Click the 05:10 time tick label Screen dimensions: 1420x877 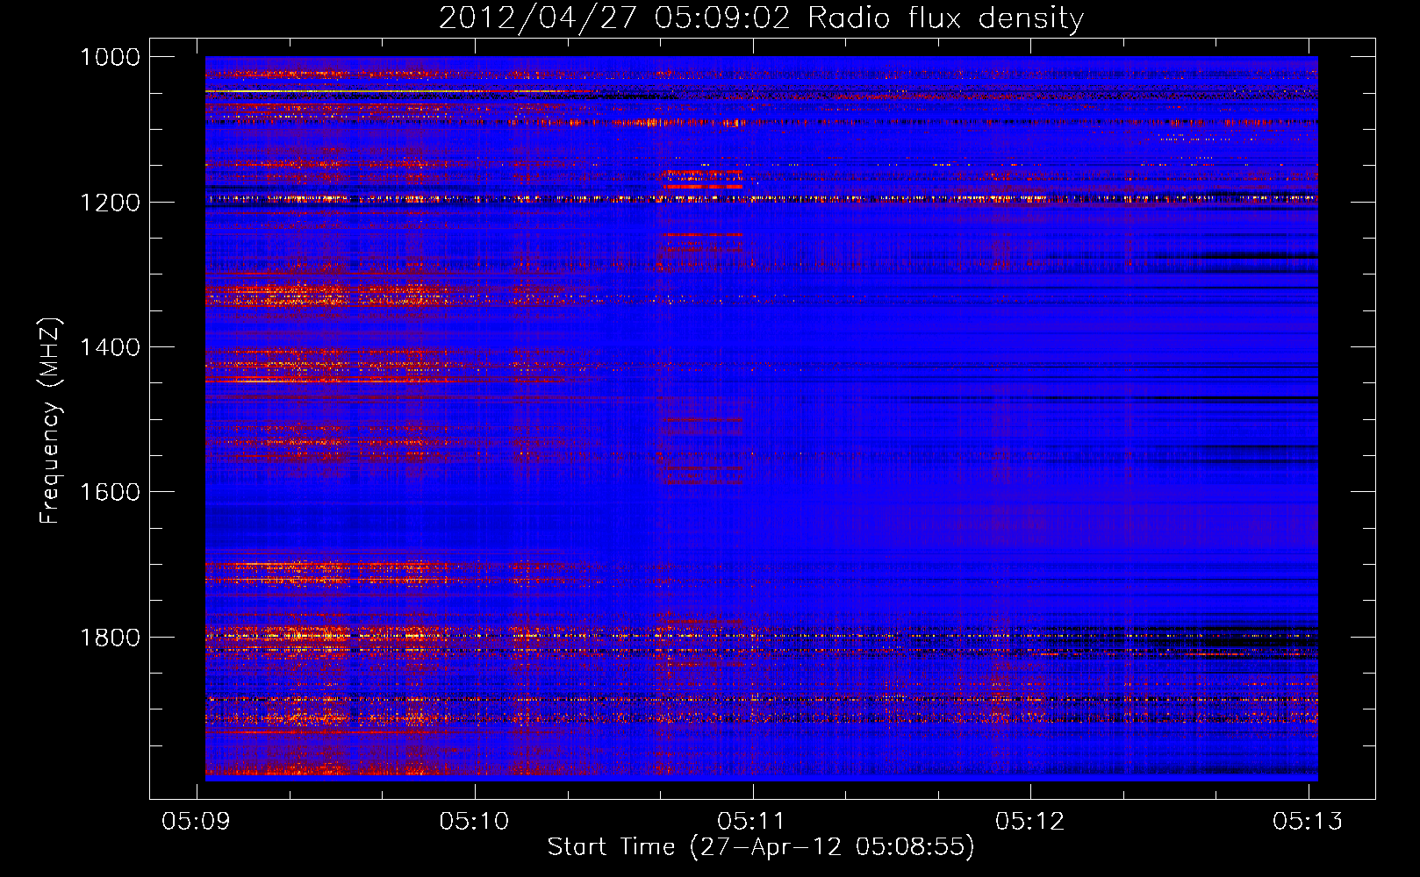tap(475, 821)
